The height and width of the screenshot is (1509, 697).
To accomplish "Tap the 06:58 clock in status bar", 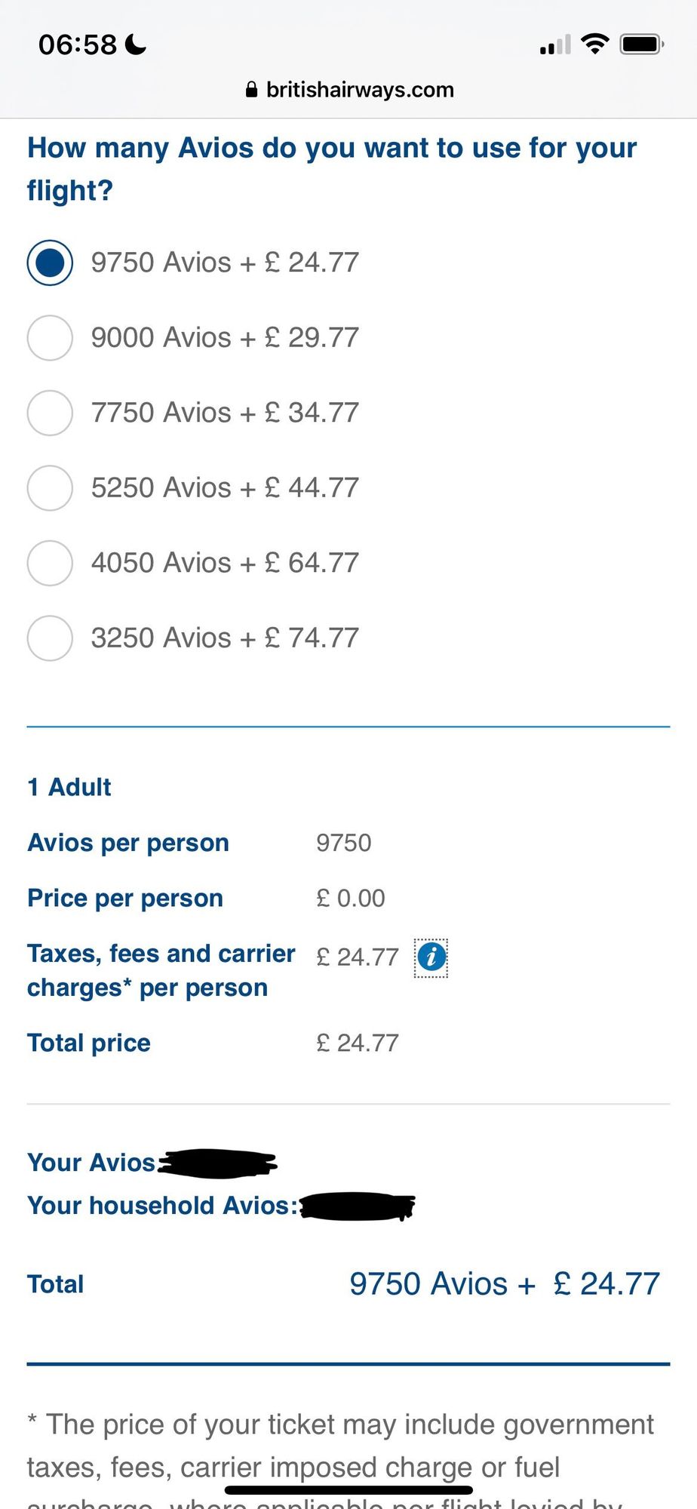I will click(78, 45).
